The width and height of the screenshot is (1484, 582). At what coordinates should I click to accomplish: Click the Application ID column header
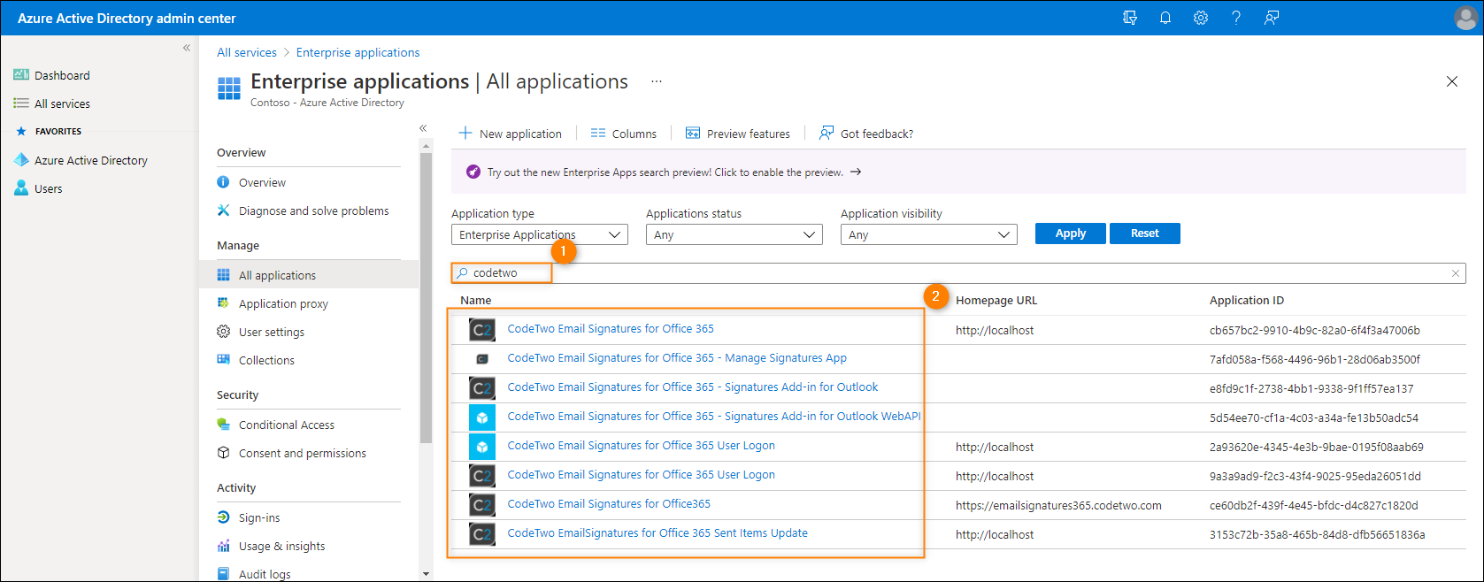(x=1247, y=300)
